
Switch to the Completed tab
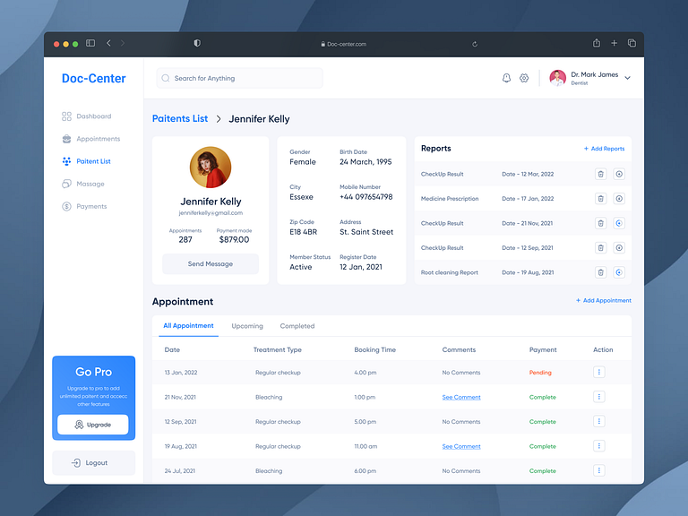(297, 326)
